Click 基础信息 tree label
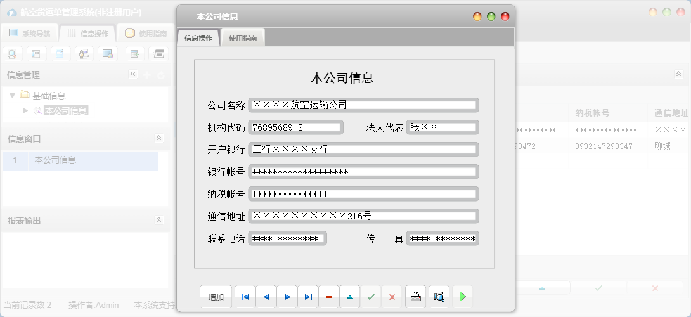Viewport: 691px width, 317px height. coord(49,96)
